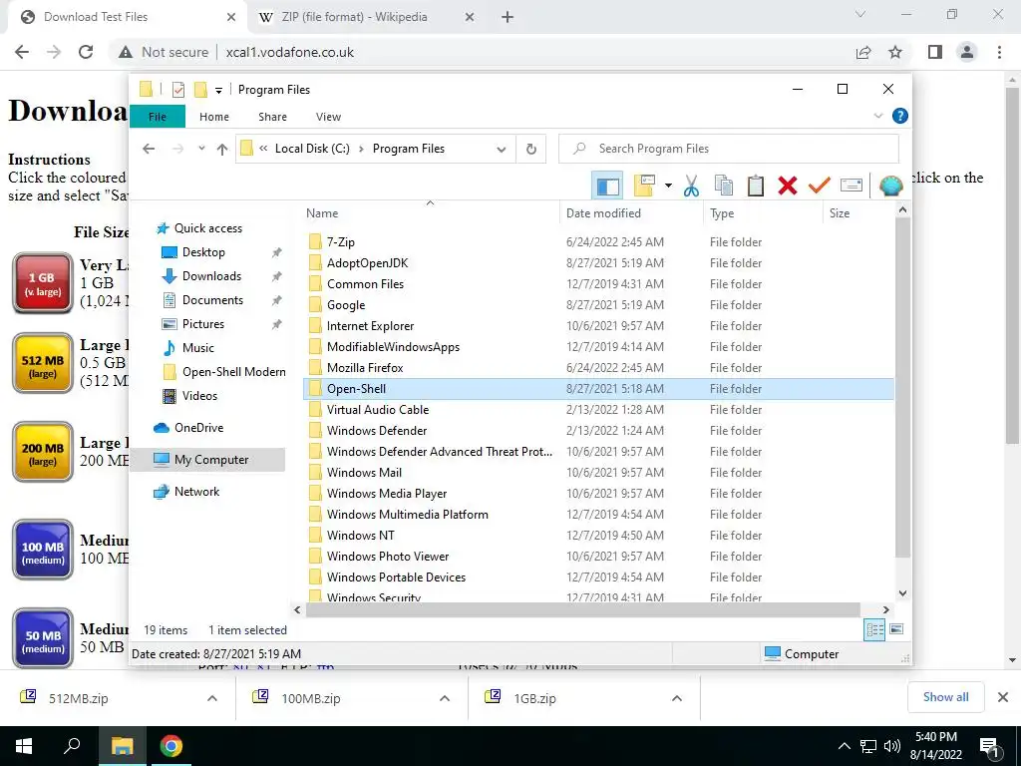This screenshot has width=1021, height=766.
Task: Click the blue Help question mark icon
Action: [x=900, y=116]
